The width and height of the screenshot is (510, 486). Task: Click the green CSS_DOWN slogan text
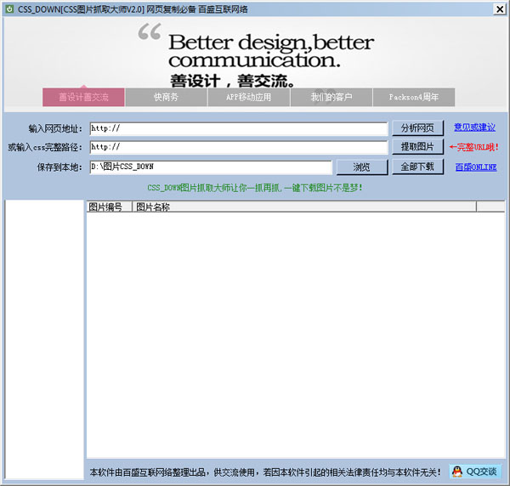255,188
